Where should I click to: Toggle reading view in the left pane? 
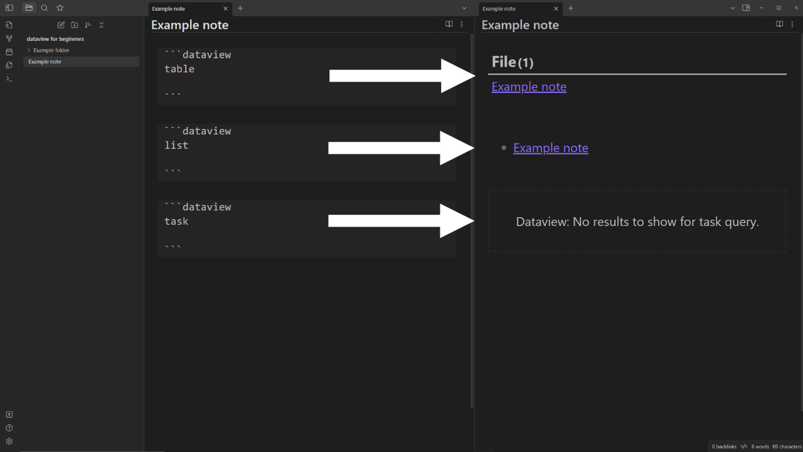(449, 24)
